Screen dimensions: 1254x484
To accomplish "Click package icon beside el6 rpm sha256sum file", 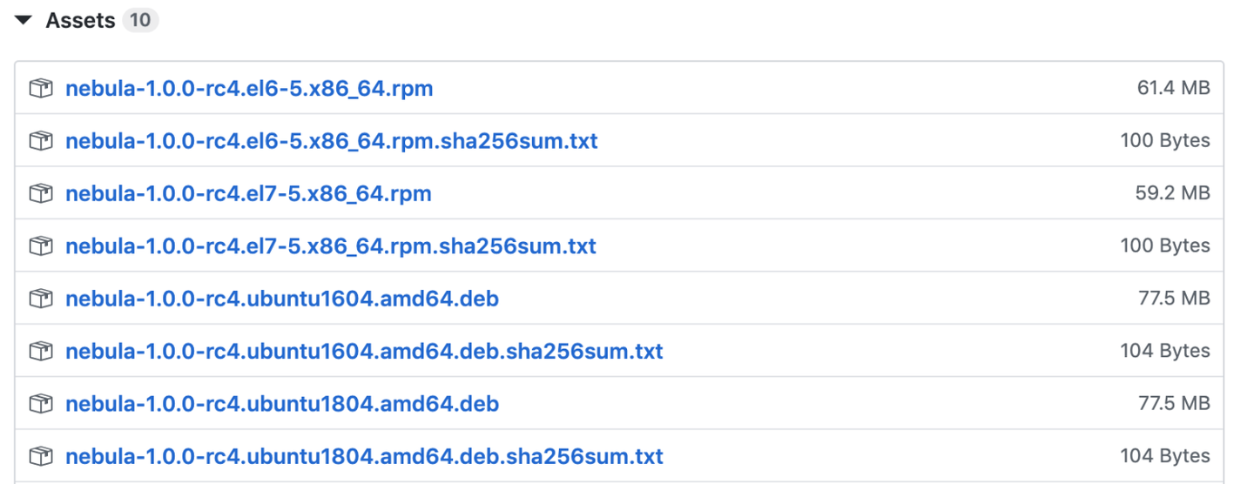I will pyautogui.click(x=41, y=141).
